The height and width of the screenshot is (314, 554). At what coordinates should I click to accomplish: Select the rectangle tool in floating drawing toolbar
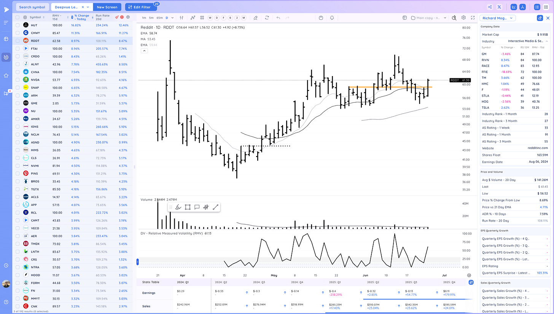point(188,207)
